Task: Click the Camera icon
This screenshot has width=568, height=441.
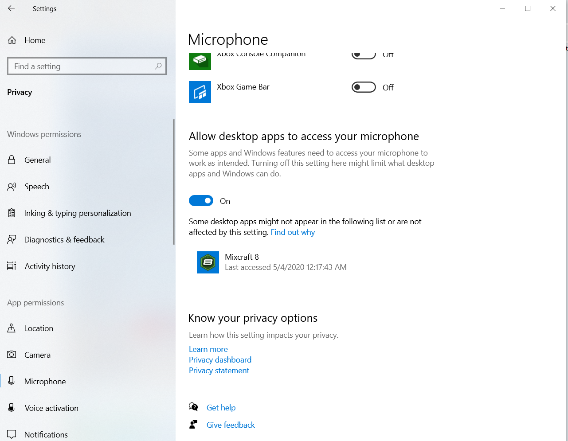Action: click(12, 355)
